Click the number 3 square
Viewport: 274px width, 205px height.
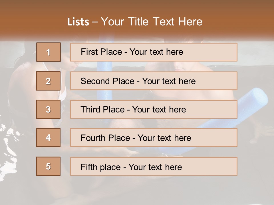48,109
